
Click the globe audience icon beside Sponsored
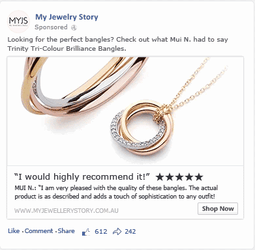click(74, 27)
